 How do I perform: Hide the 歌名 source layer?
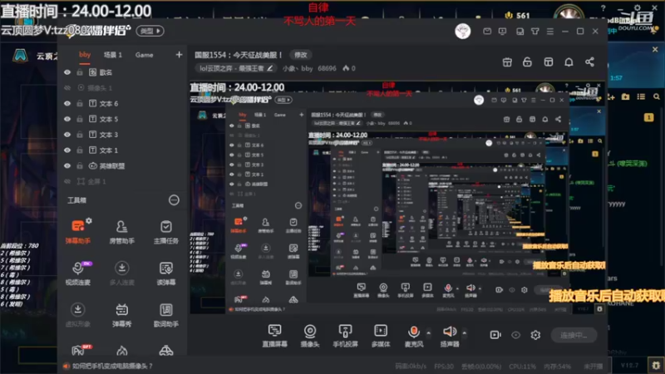pyautogui.click(x=67, y=72)
